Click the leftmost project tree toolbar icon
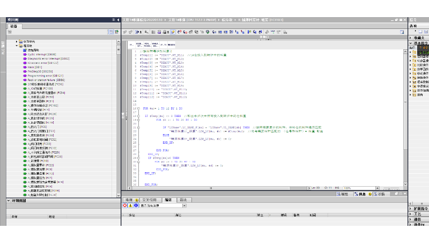This screenshot has height=243, width=429. [10, 32]
